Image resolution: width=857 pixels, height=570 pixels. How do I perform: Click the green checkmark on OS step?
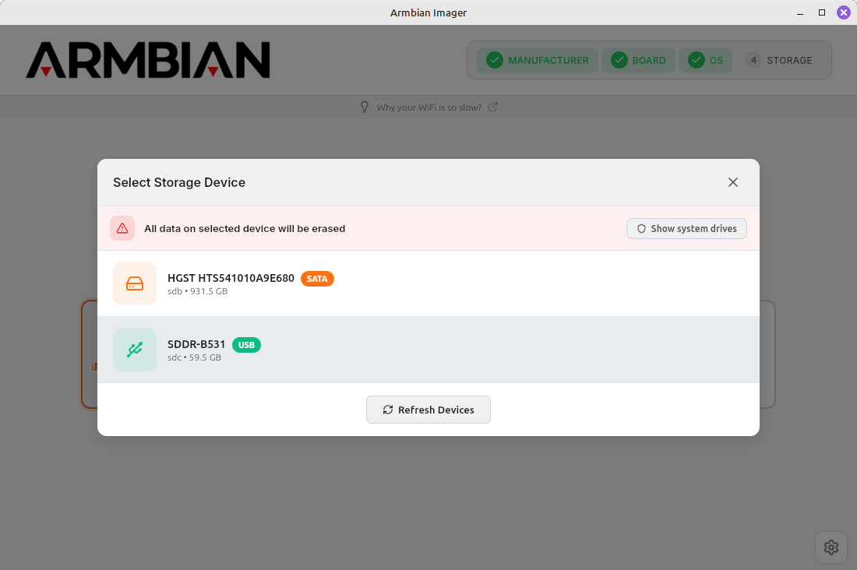[x=697, y=59]
